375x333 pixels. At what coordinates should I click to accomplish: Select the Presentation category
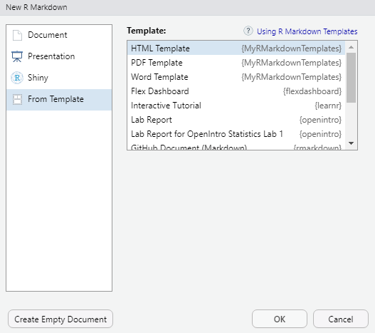coord(59,56)
